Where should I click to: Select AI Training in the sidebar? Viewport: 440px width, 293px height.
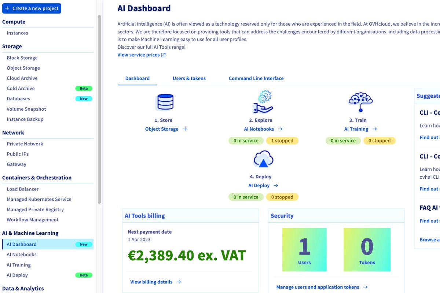[x=18, y=265]
